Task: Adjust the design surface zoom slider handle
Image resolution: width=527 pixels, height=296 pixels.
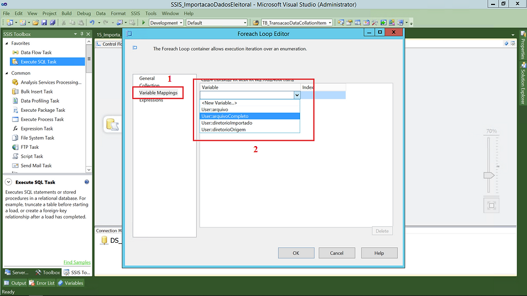Action: coord(489,175)
